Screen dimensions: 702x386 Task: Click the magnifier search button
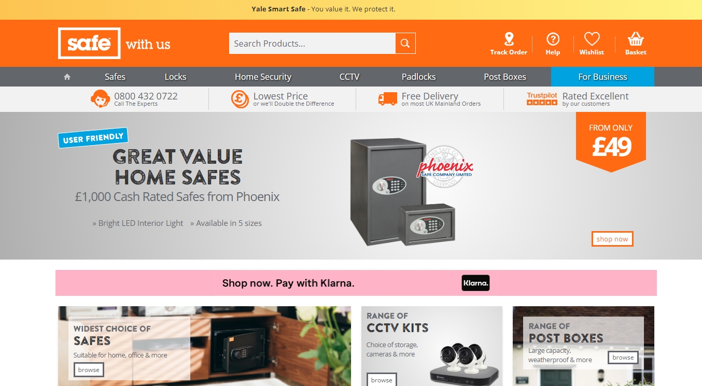405,44
